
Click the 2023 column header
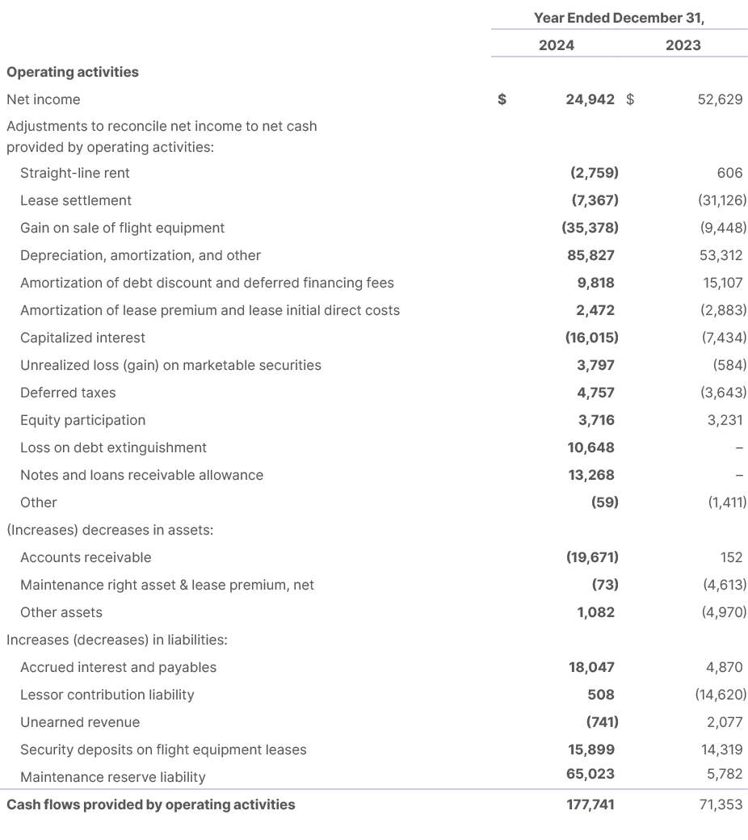pos(683,45)
